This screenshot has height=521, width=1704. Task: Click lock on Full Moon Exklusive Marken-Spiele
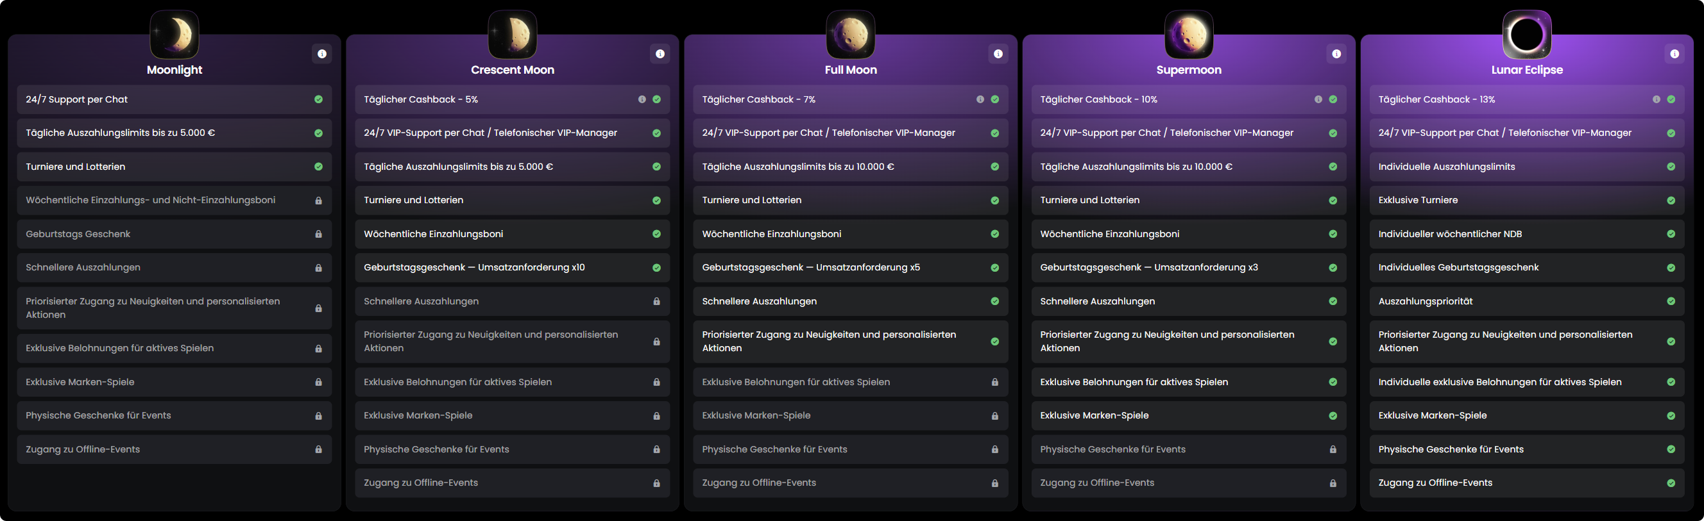(x=994, y=416)
